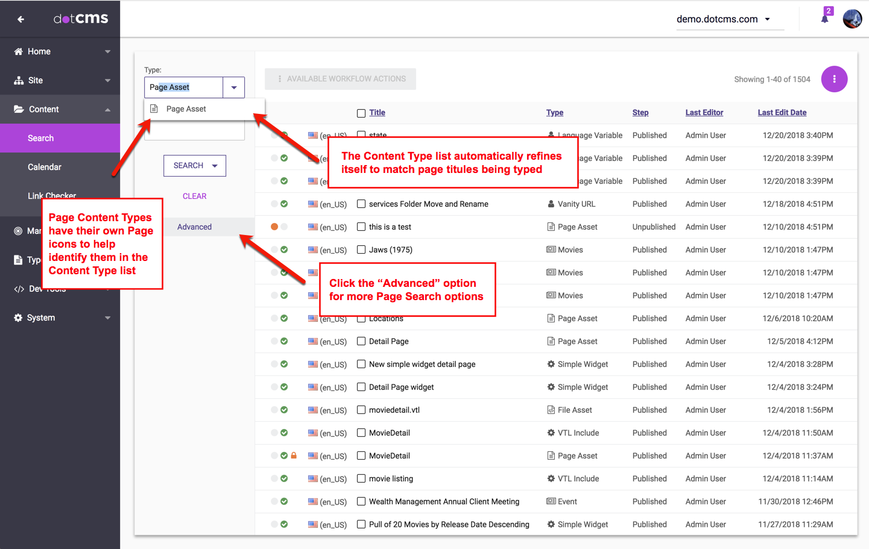This screenshot has width=869, height=549.
Task: Click the back arrow beside dotCMS logo
Action: [x=21, y=19]
